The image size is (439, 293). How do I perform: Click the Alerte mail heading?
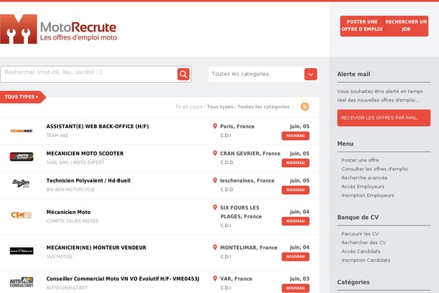coord(353,74)
